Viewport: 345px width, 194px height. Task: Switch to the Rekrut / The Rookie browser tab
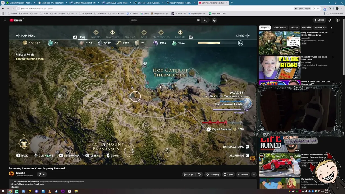(181, 3)
